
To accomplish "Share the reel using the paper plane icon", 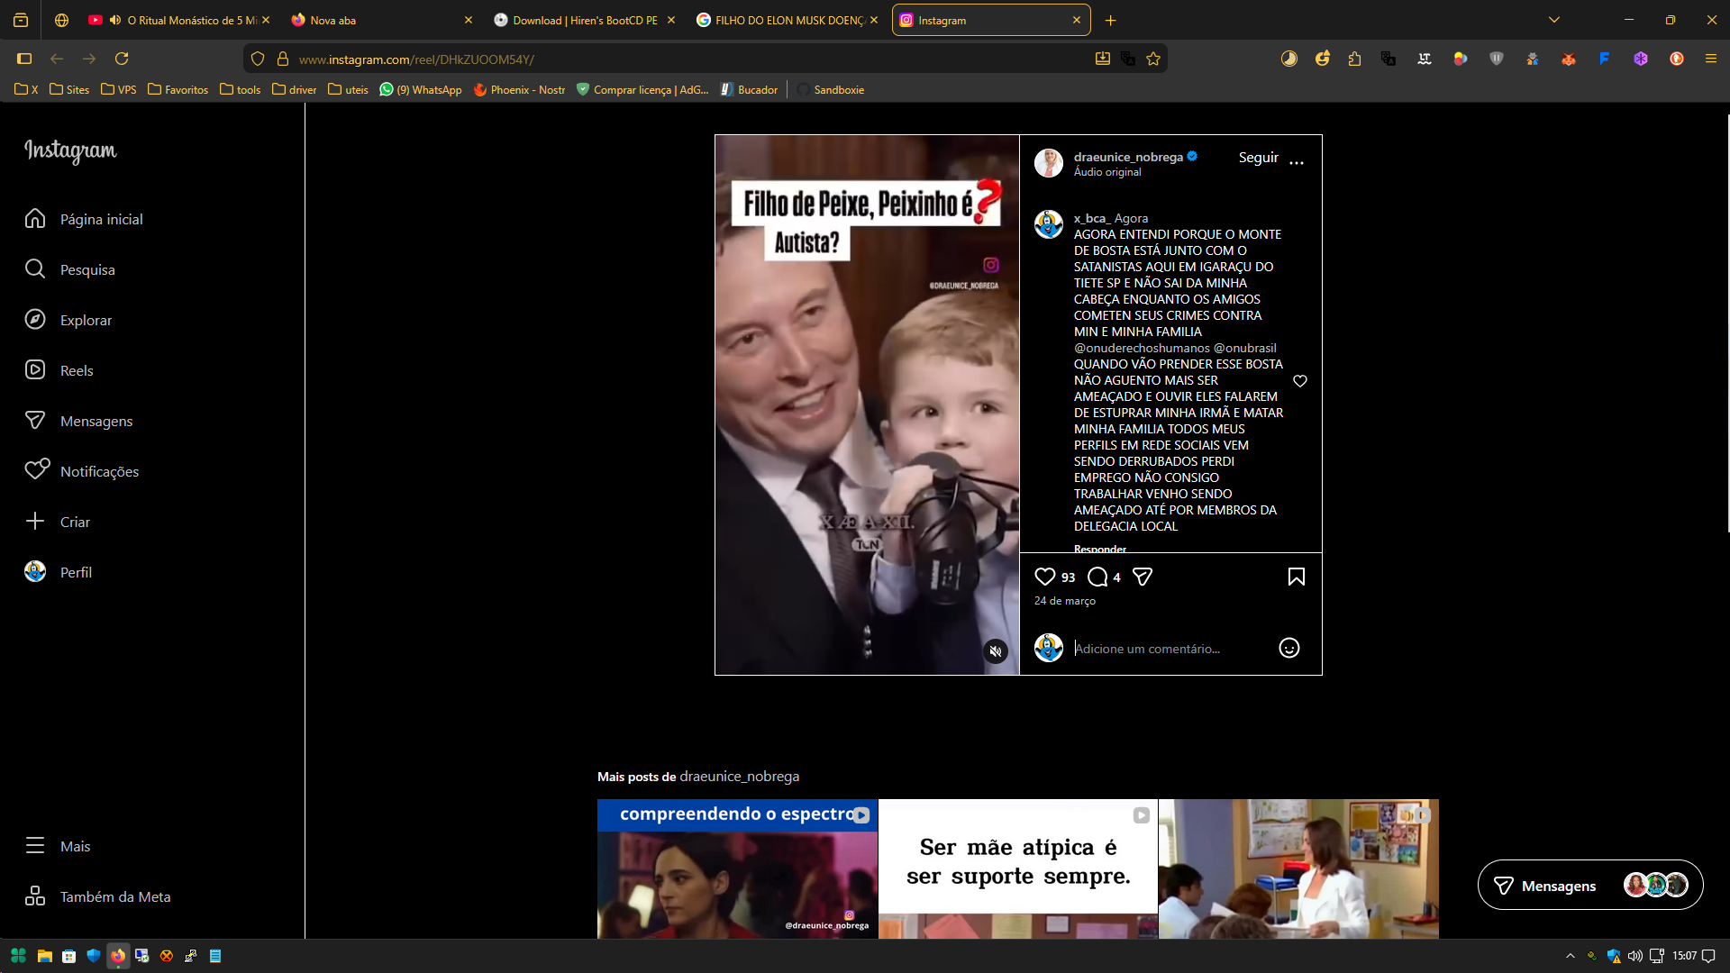I will [1142, 577].
